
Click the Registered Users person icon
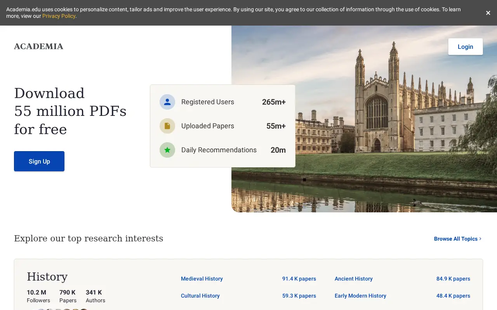tap(167, 102)
